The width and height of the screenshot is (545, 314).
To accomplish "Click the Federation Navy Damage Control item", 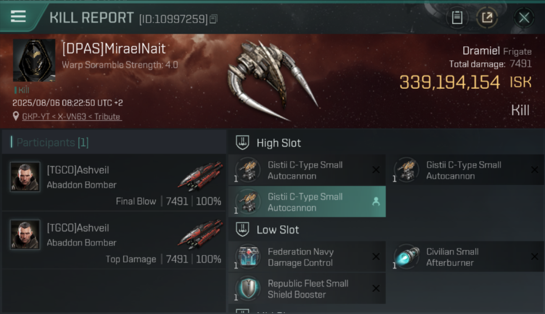I will point(307,257).
